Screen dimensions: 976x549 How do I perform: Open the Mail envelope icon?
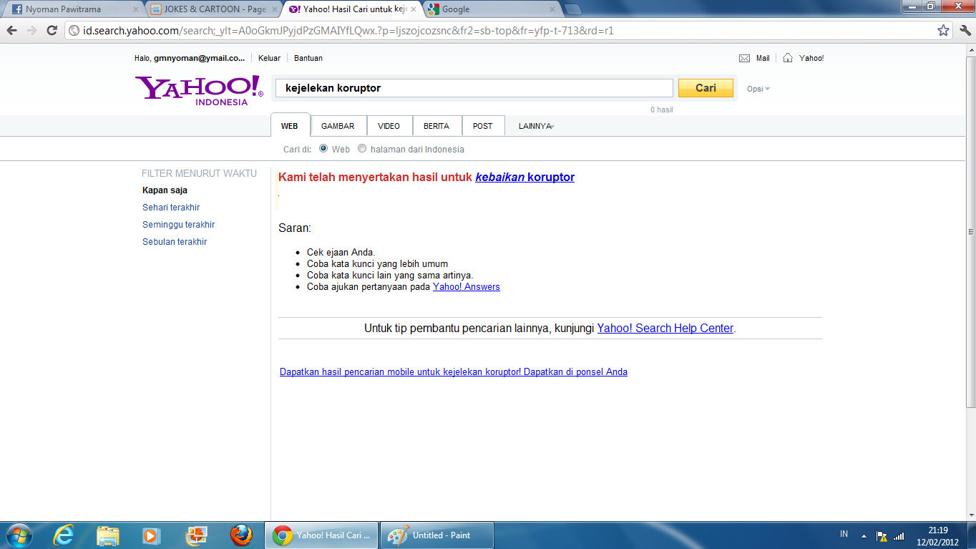744,58
